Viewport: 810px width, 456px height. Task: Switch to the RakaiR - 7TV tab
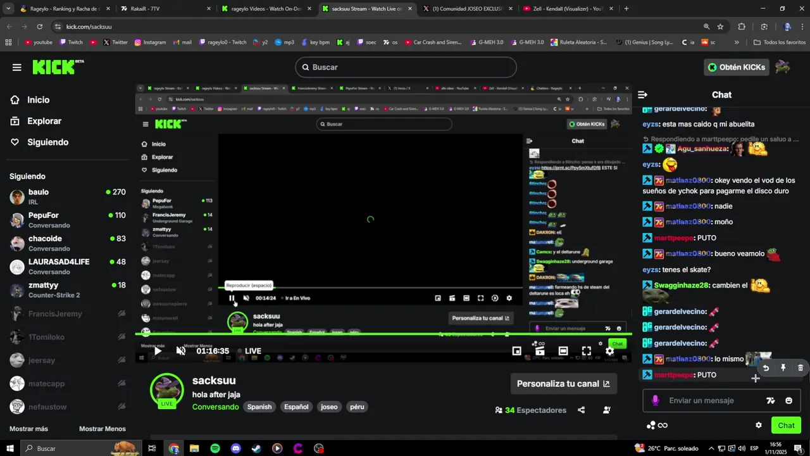(165, 9)
